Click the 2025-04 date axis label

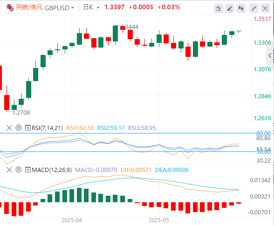tap(72, 220)
